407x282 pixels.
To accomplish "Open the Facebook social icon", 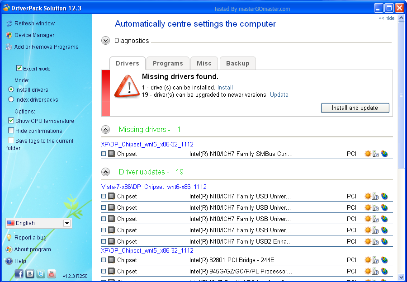I will (19, 274).
